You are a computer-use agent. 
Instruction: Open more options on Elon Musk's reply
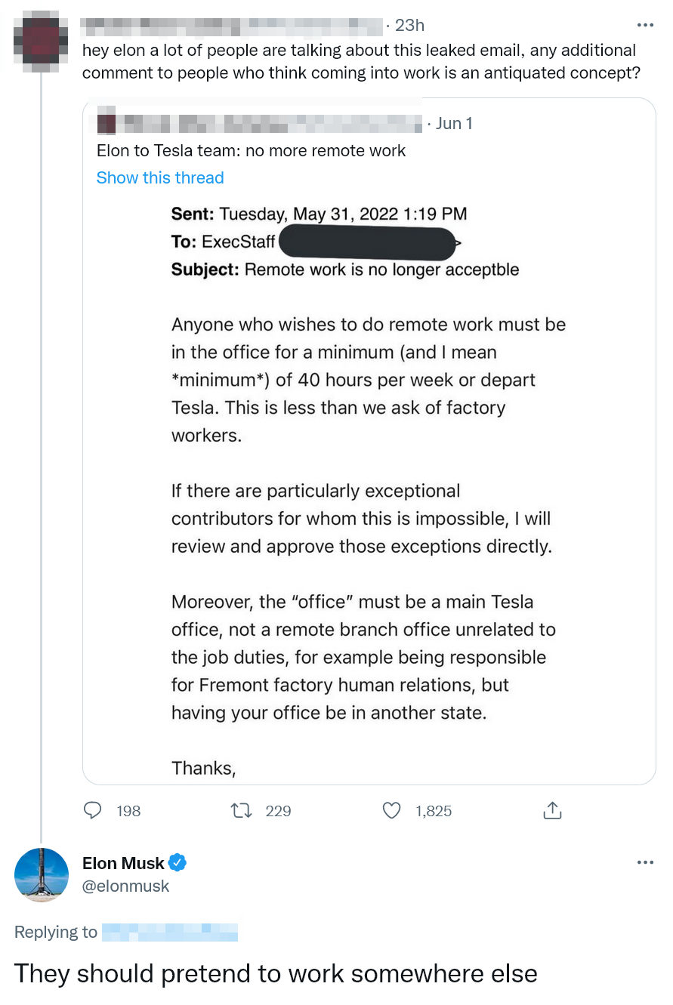click(x=644, y=862)
